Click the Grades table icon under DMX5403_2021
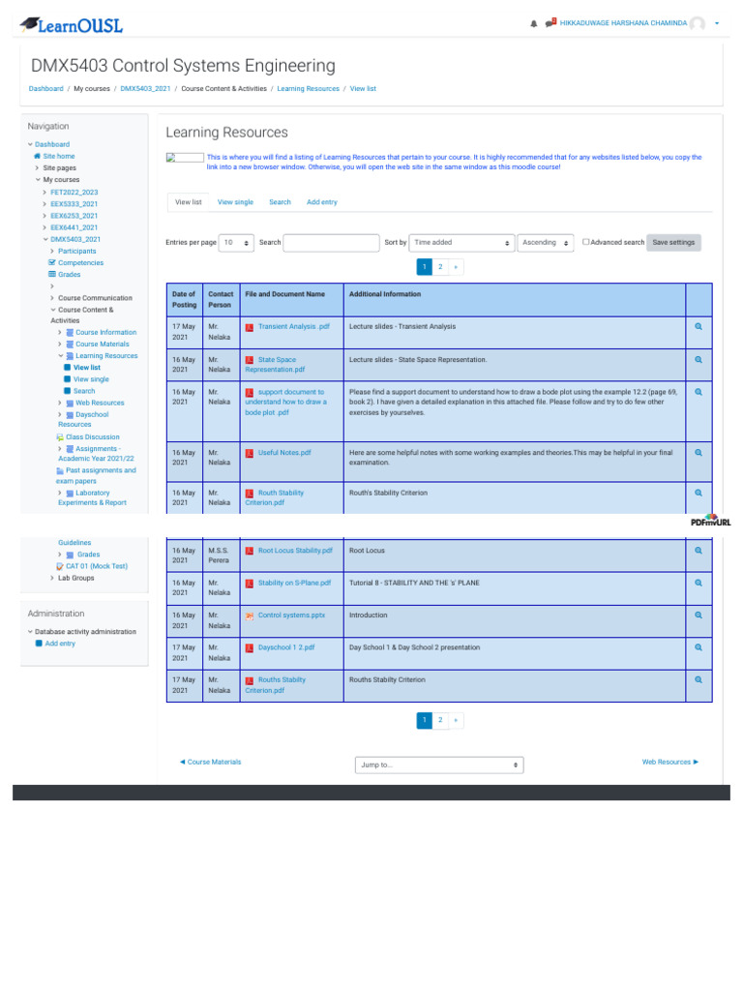Viewport: 743px width, 991px height. coord(52,274)
